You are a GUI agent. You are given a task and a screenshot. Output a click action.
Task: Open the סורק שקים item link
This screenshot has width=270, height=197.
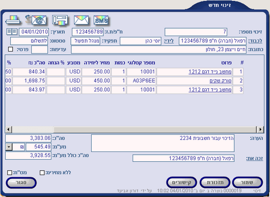pos(221,81)
